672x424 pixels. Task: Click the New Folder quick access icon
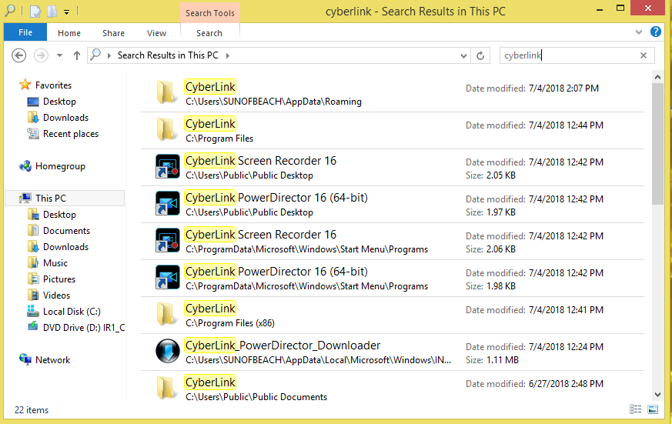52,12
